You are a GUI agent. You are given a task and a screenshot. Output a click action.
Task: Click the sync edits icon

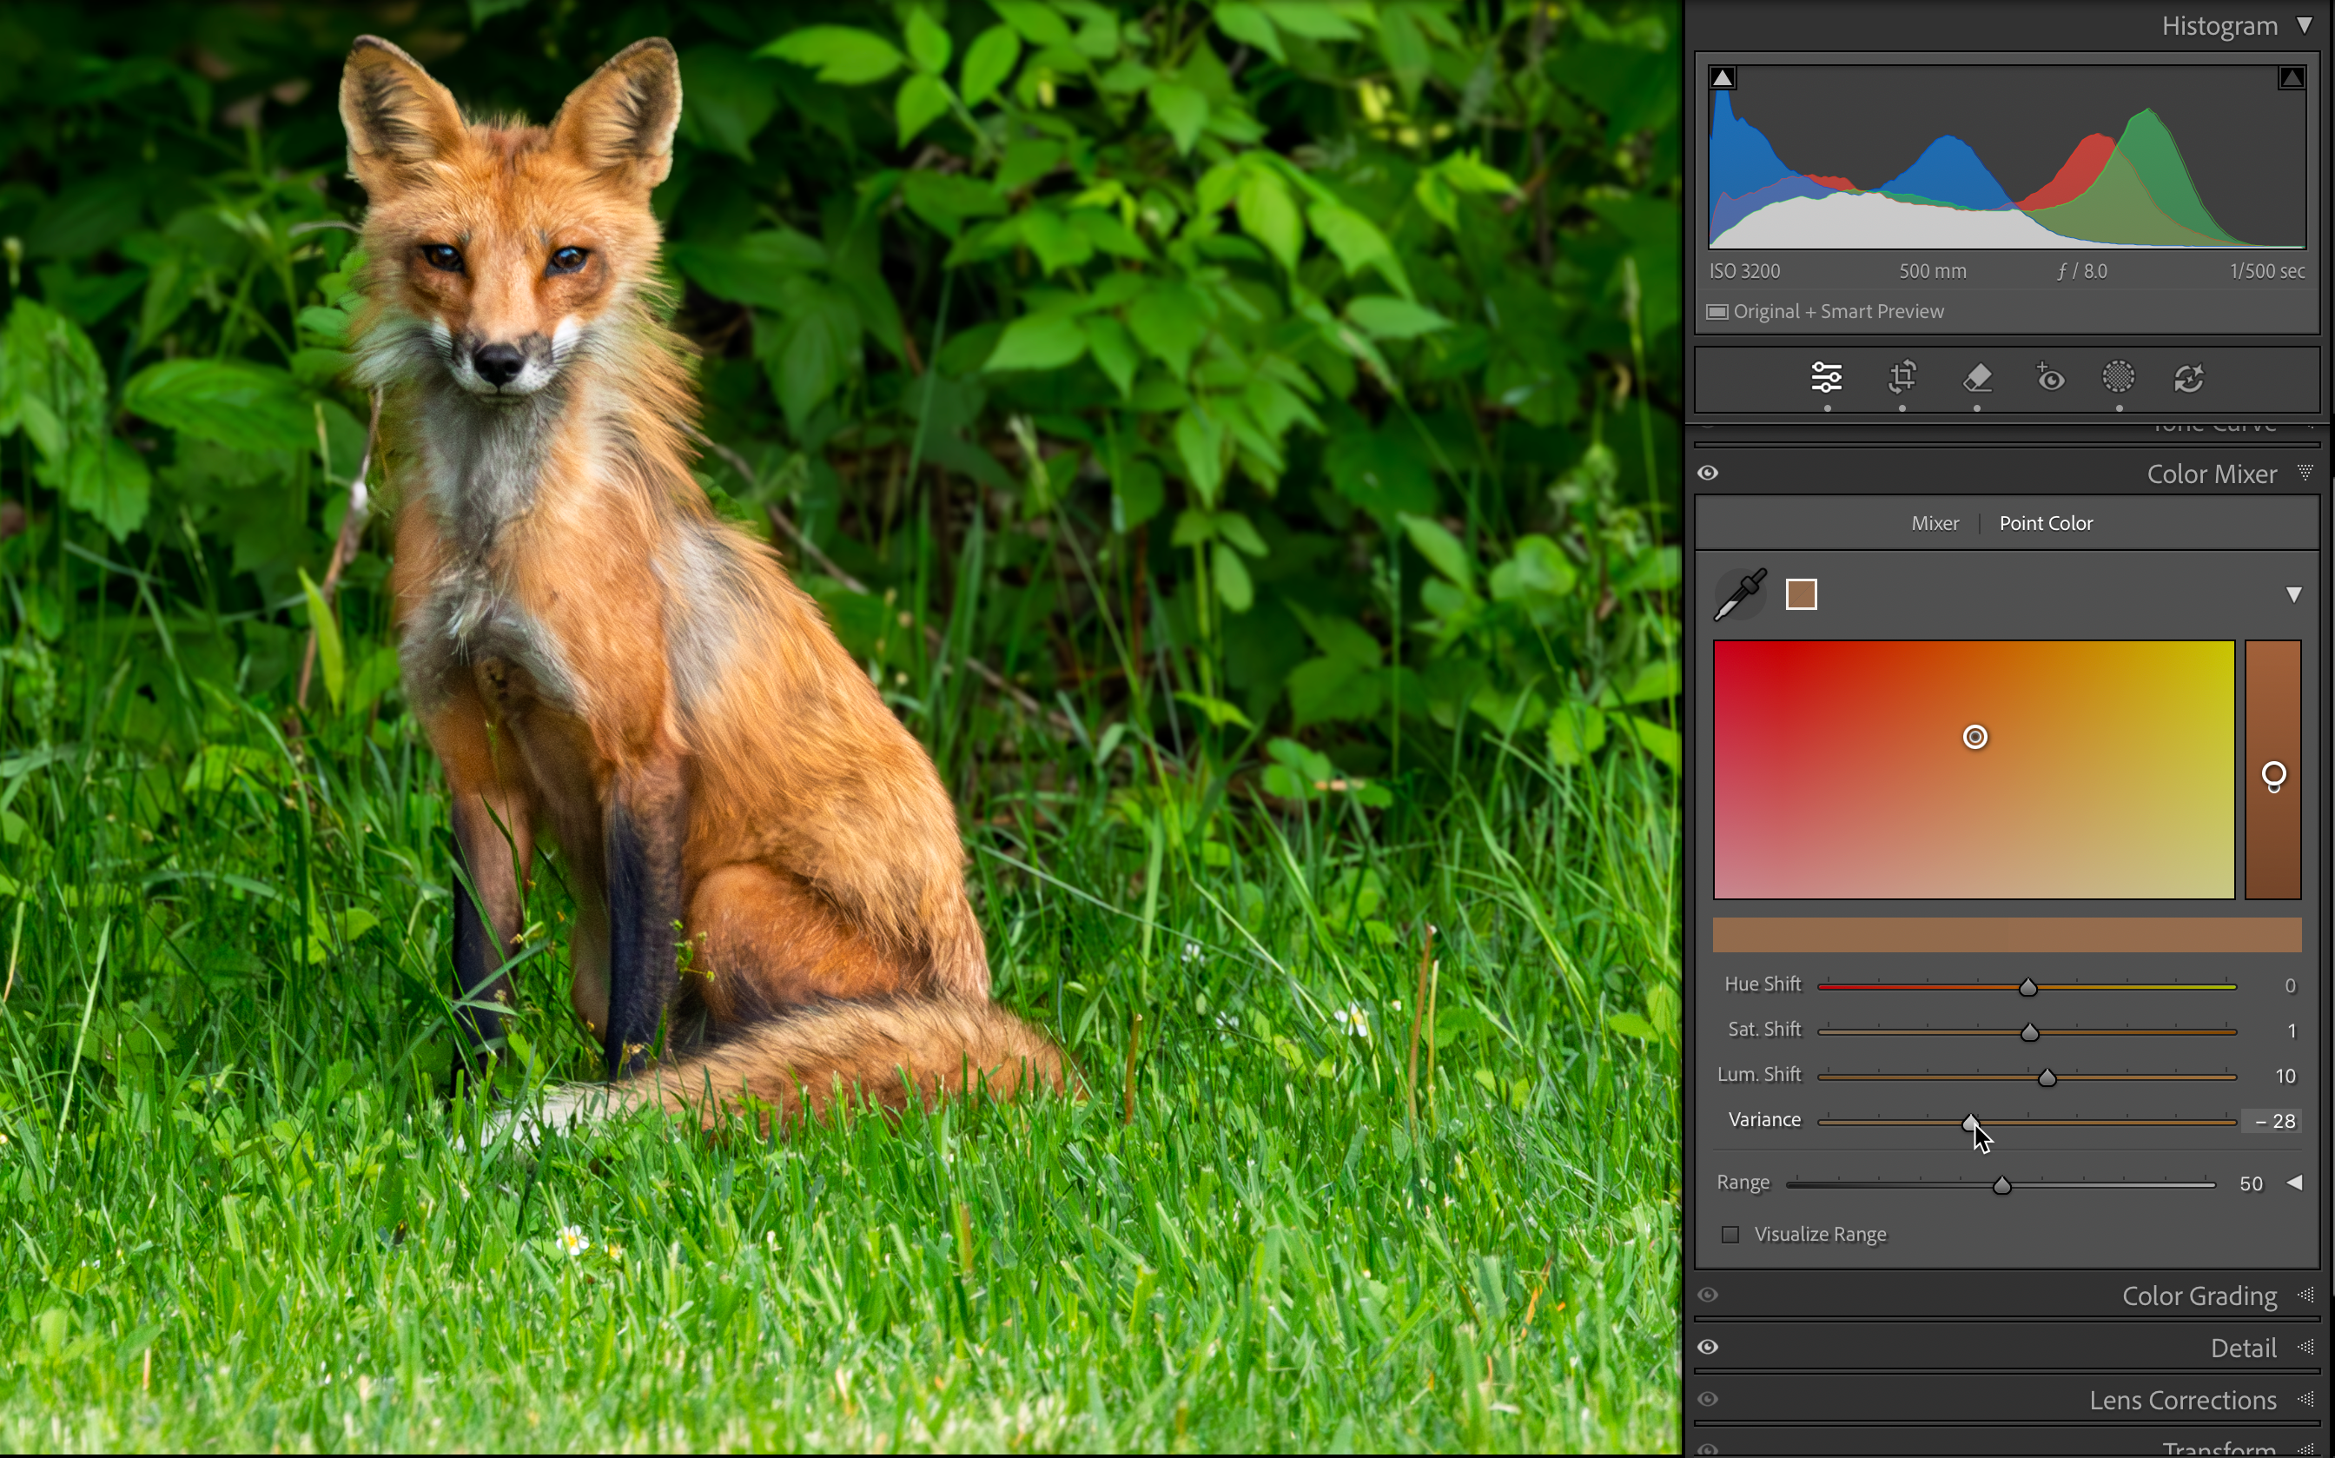2191,378
